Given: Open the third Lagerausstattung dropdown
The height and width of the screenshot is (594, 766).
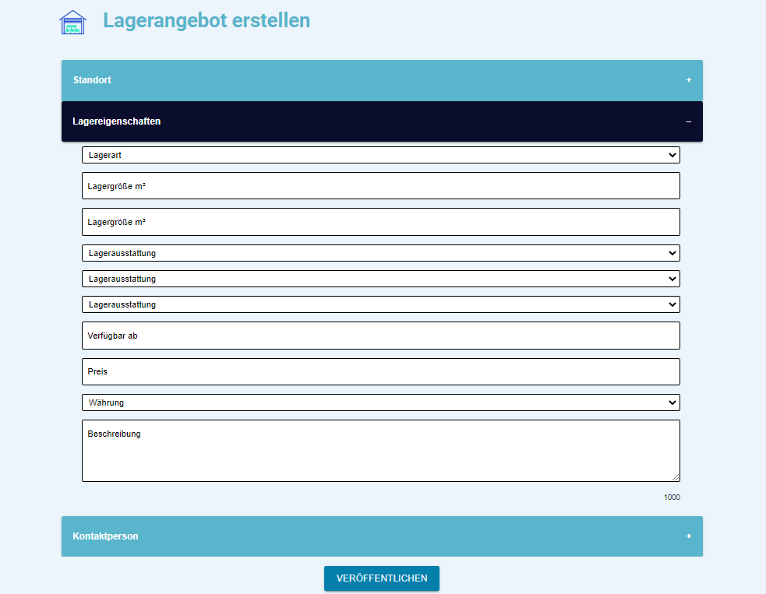Looking at the screenshot, I should click(381, 304).
